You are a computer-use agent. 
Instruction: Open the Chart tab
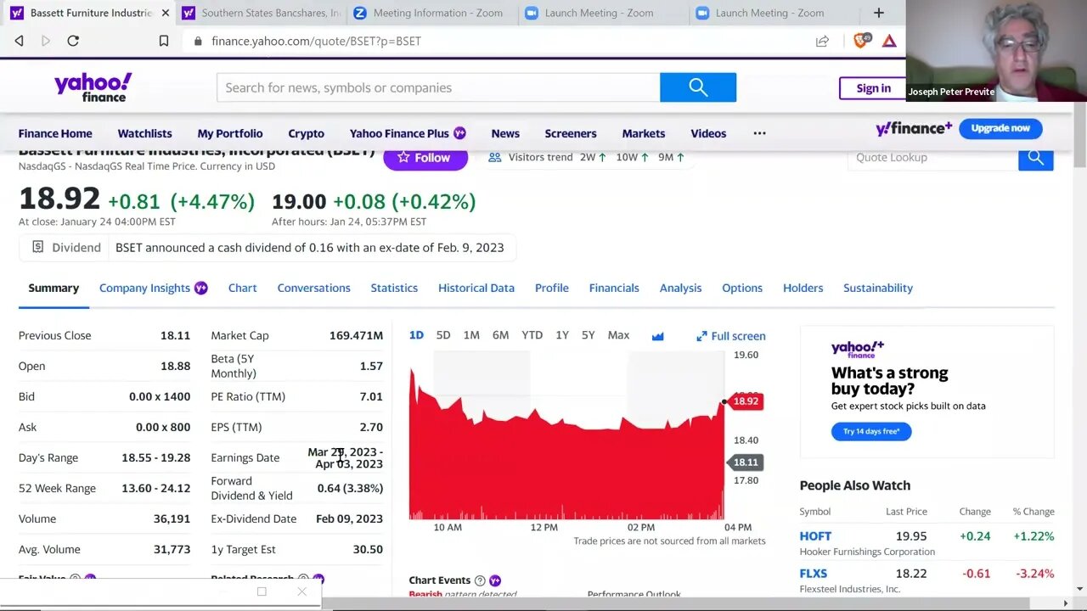coord(242,288)
